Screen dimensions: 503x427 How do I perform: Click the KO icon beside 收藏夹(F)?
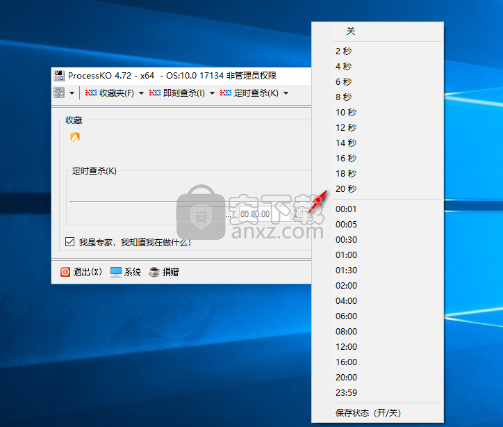[91, 93]
